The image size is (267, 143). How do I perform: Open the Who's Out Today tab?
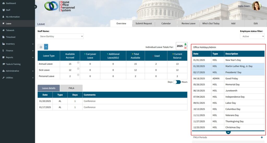click(211, 23)
